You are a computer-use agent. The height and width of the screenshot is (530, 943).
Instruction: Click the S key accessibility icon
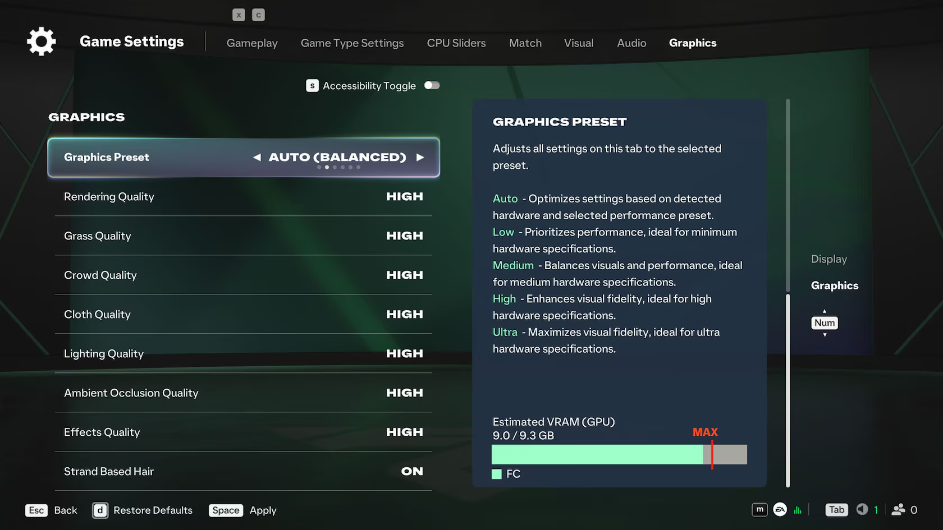(312, 86)
